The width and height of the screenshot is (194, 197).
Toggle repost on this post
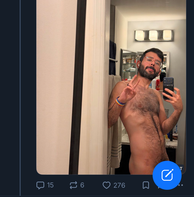73,185
